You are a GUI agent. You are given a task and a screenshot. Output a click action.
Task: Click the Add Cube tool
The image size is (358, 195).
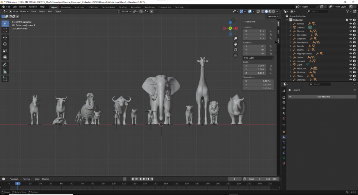(5, 79)
